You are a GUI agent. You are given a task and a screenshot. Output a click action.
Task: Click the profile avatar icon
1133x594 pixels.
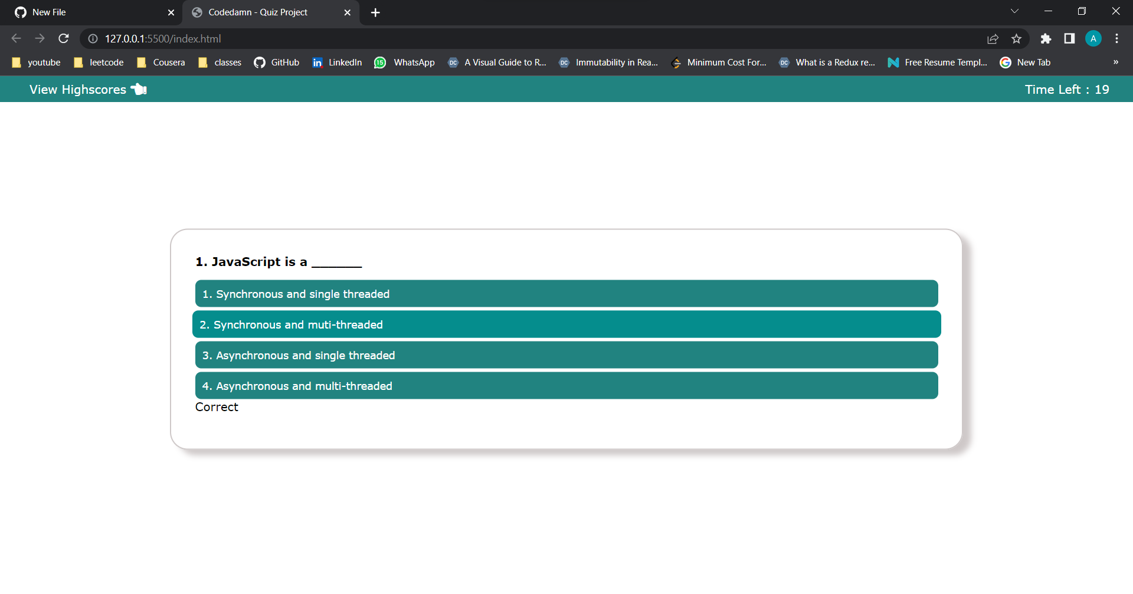1093,38
